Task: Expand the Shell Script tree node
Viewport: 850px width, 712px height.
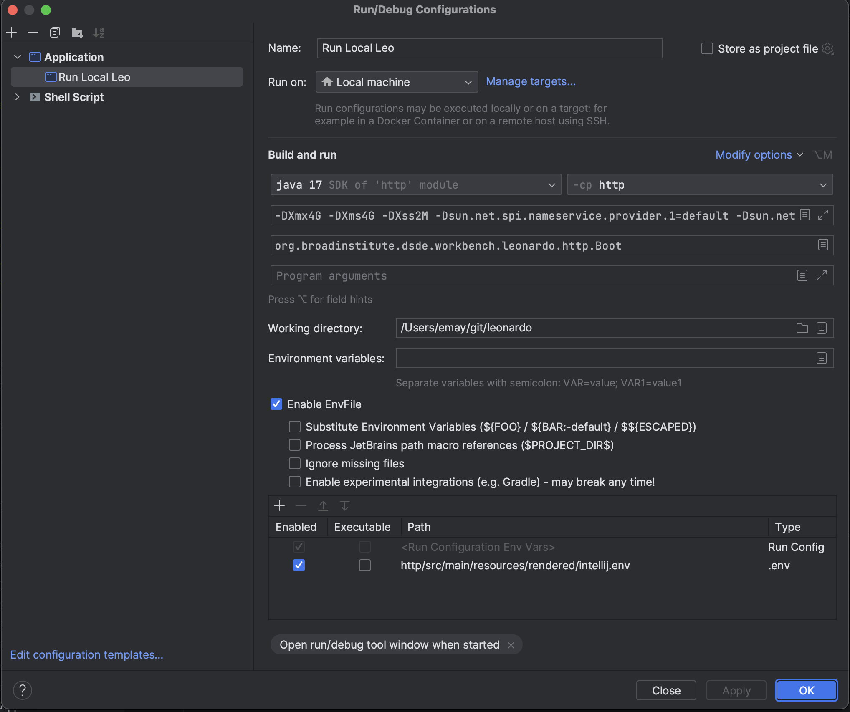Action: 17,97
